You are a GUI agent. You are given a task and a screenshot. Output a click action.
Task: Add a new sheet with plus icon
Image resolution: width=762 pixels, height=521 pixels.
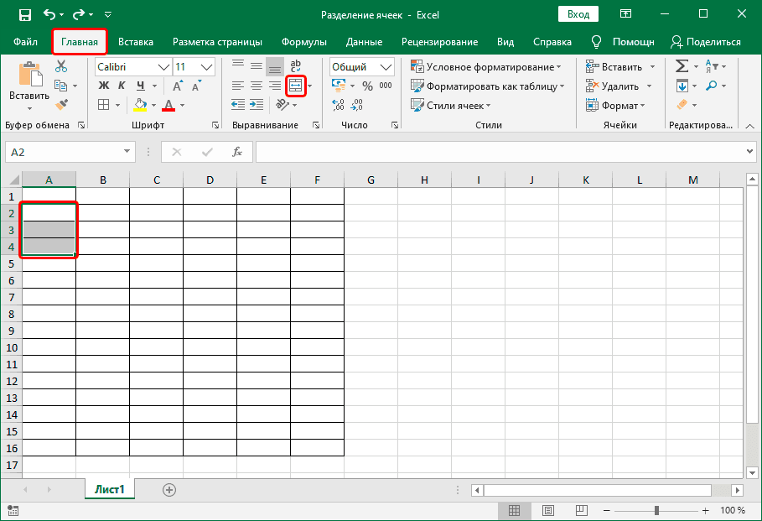pos(169,489)
